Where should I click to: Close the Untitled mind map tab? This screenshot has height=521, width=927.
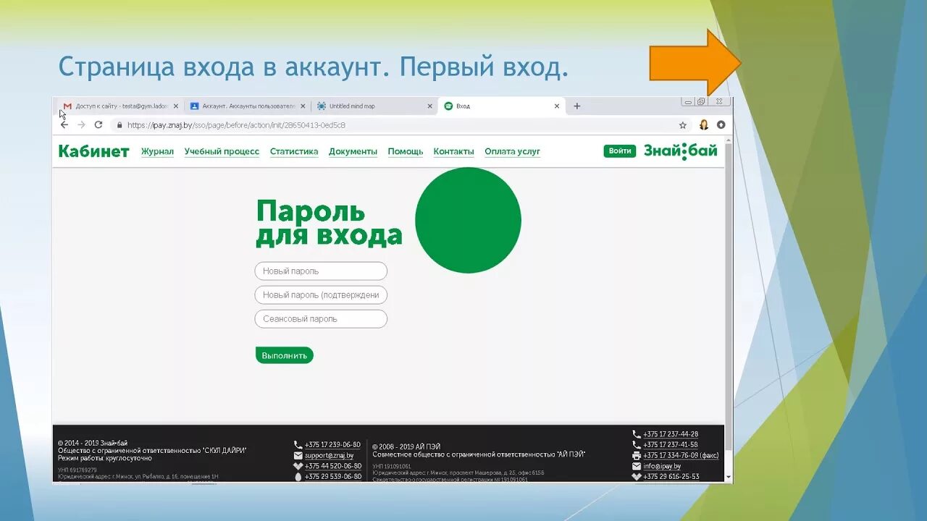429,106
